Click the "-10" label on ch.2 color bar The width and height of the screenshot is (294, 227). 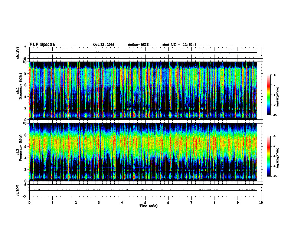pos(274,177)
